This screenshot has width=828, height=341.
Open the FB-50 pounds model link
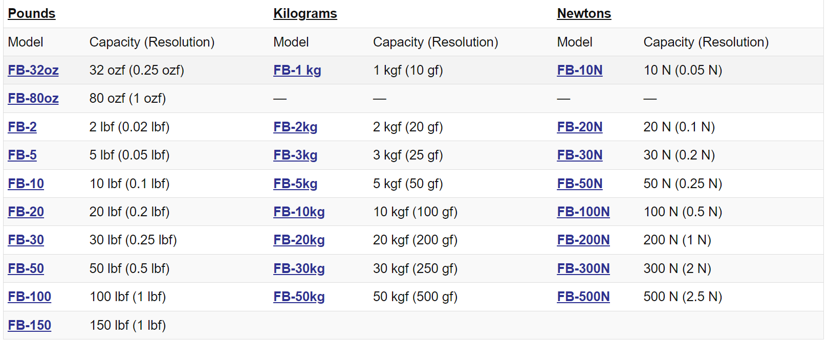(x=26, y=268)
